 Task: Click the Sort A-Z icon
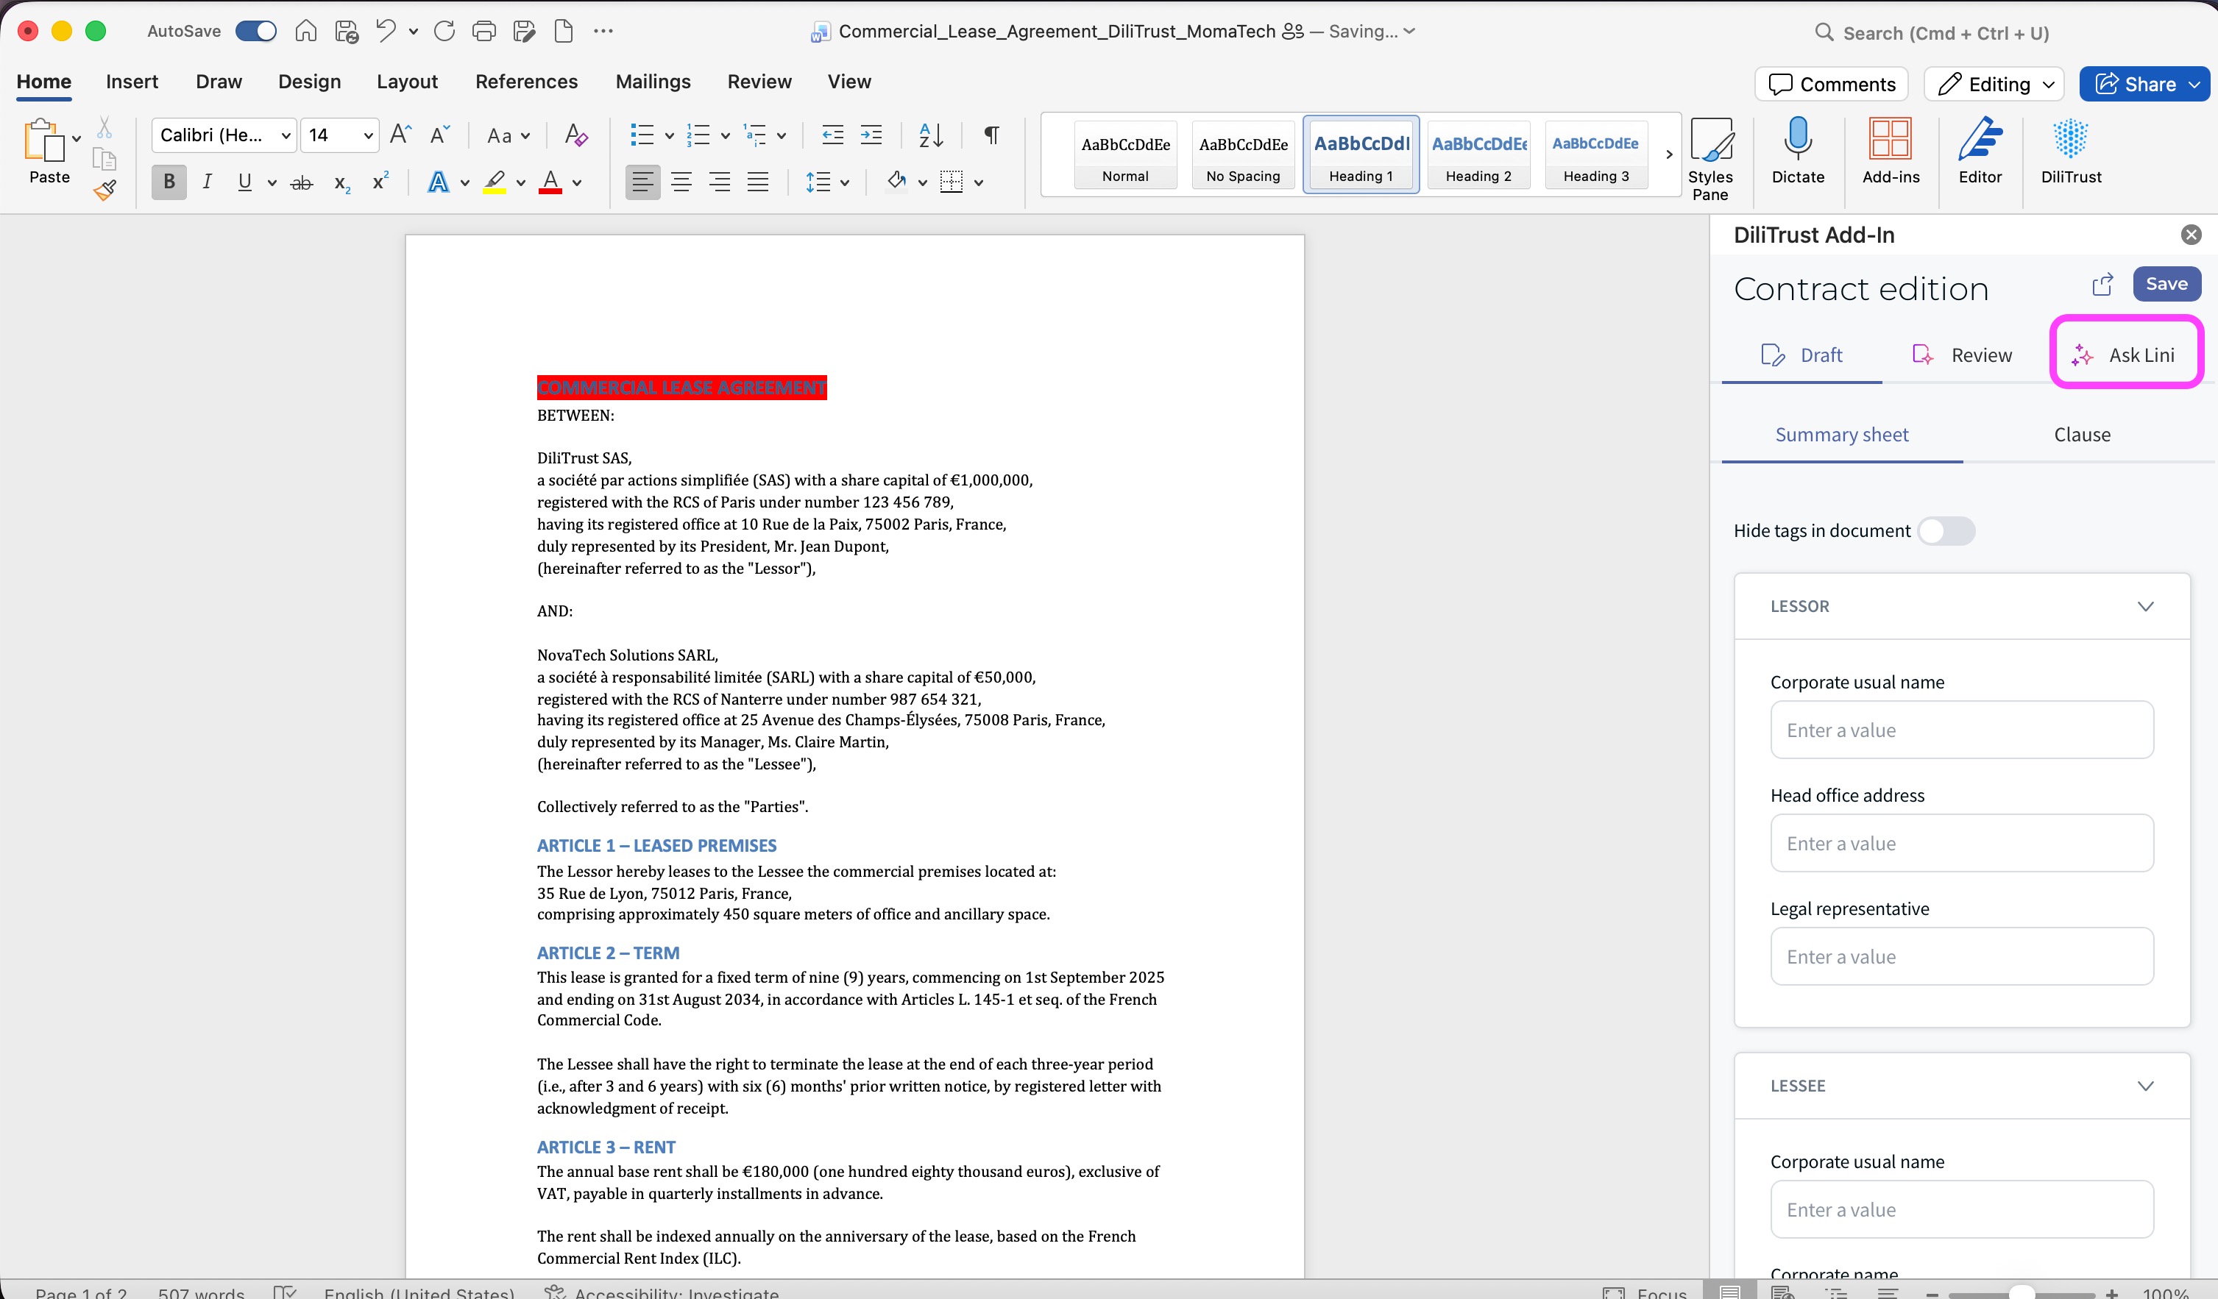930,135
